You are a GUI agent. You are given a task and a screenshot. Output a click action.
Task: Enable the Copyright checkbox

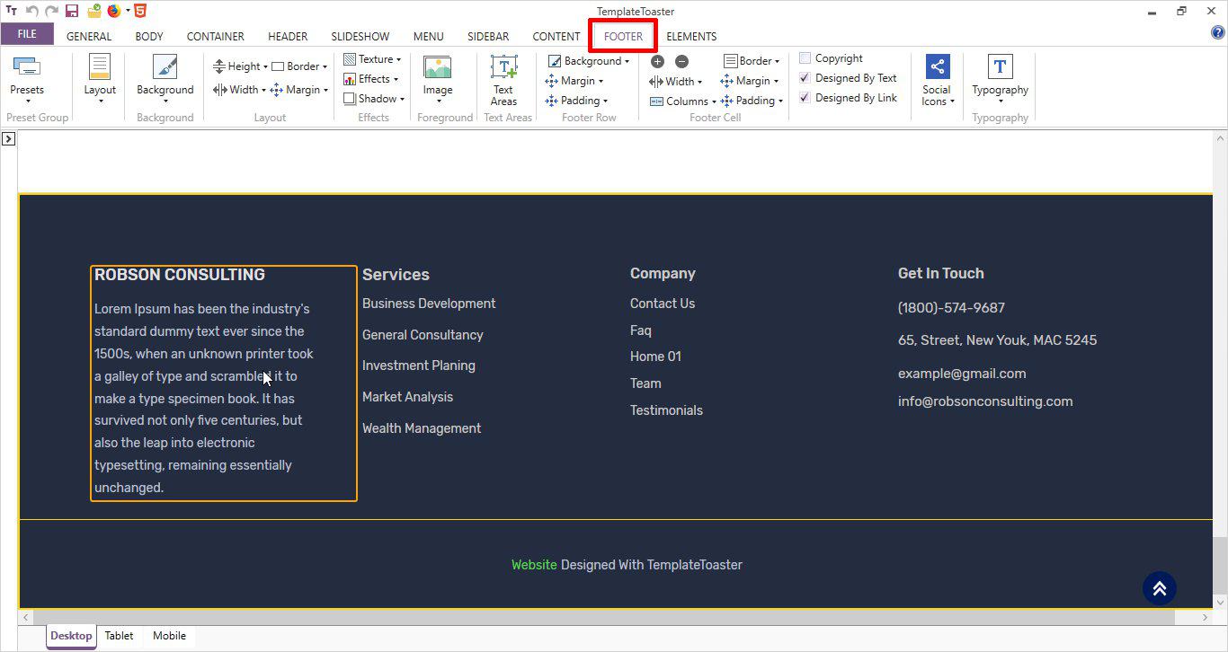(805, 58)
